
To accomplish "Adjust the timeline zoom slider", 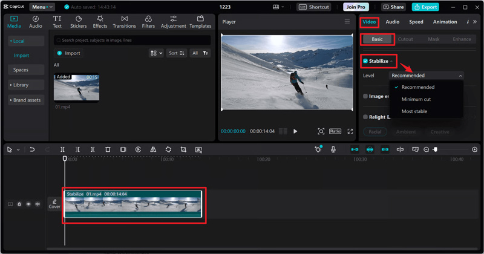I will [x=434, y=149].
